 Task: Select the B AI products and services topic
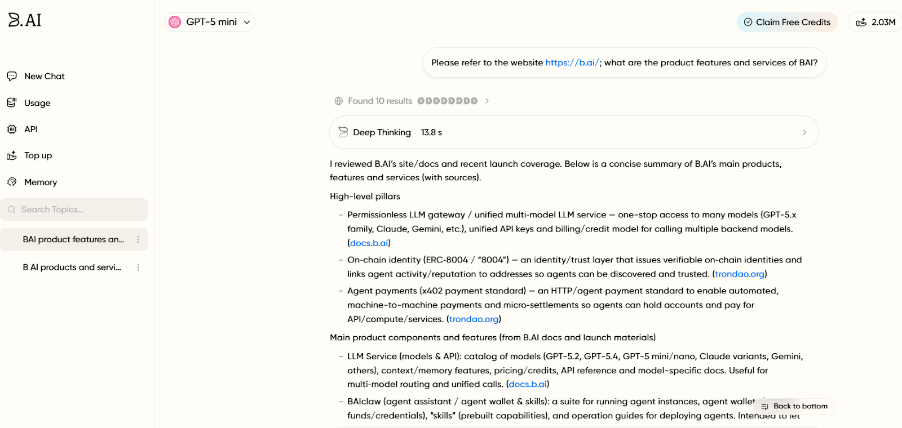click(72, 267)
